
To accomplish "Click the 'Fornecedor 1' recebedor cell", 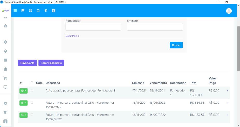I will pos(178,93).
